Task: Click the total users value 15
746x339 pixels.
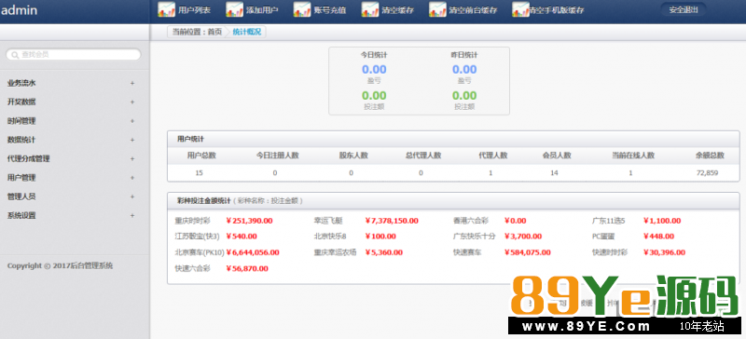Action: click(199, 173)
